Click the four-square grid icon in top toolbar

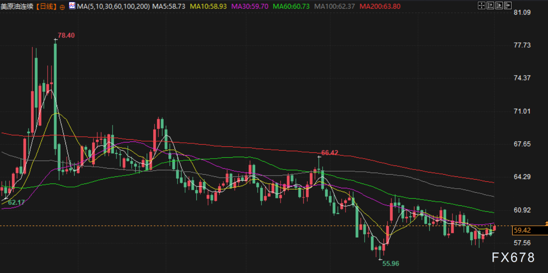[481, 6]
